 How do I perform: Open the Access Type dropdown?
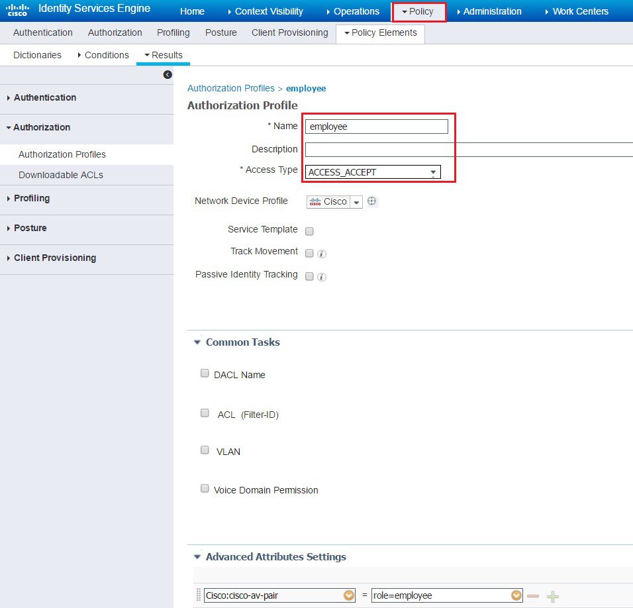point(373,172)
